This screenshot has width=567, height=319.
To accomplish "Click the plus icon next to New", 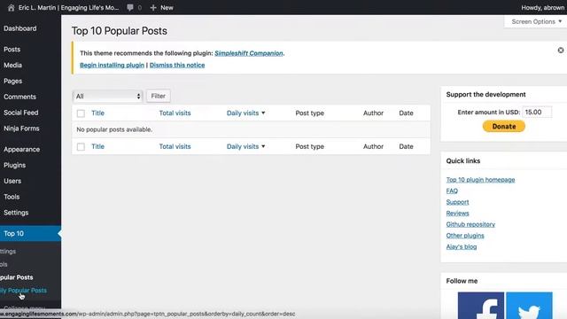I will [x=153, y=8].
